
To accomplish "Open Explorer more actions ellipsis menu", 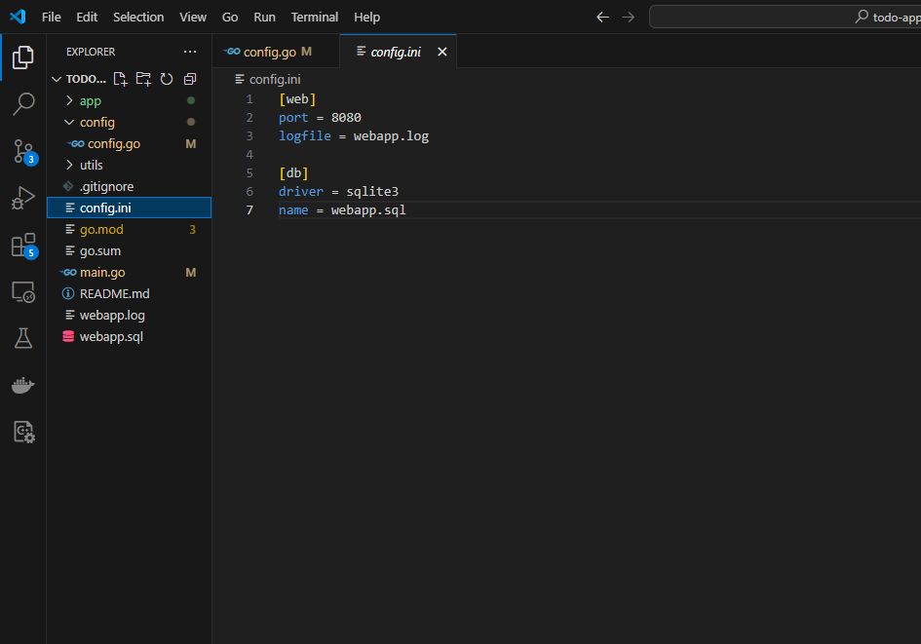I will [190, 52].
